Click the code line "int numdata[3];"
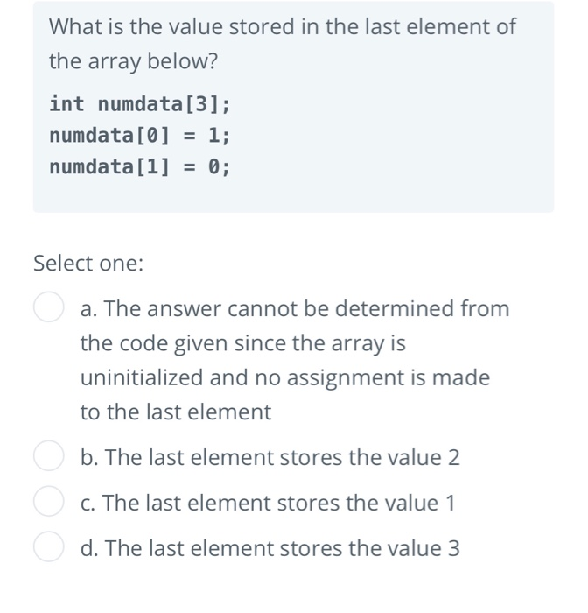 coord(140,104)
